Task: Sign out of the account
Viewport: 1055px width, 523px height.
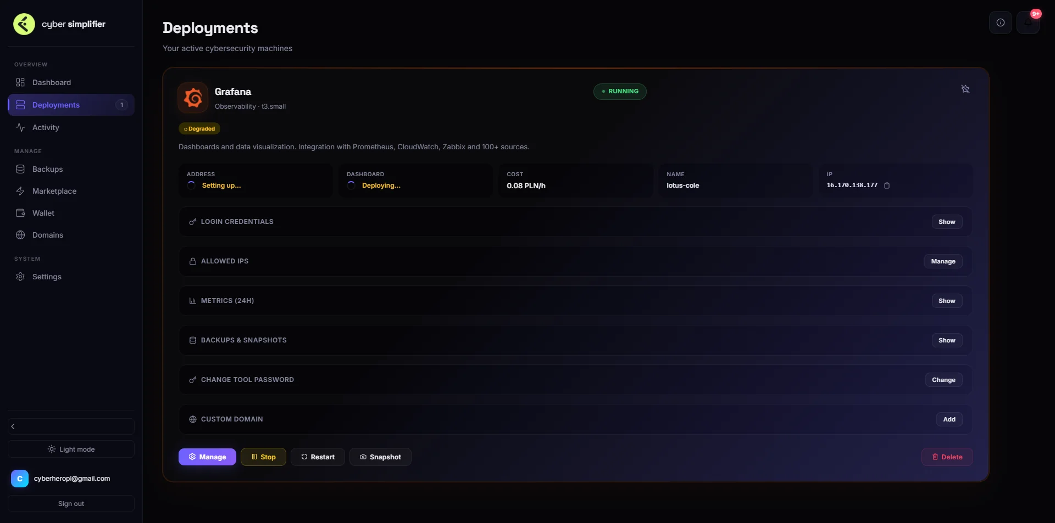Action: point(71,504)
